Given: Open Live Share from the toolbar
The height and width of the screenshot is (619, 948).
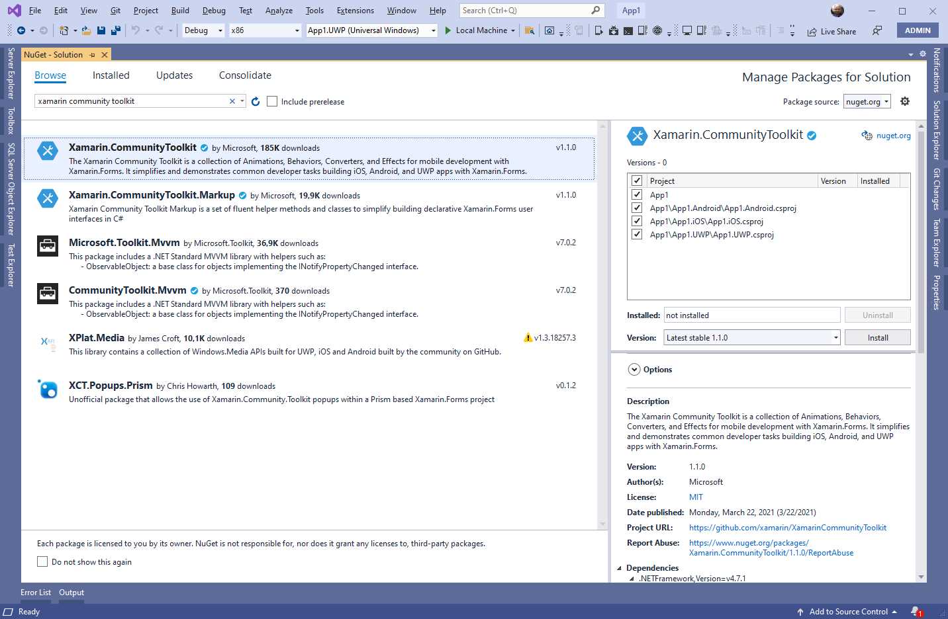Looking at the screenshot, I should click(831, 31).
